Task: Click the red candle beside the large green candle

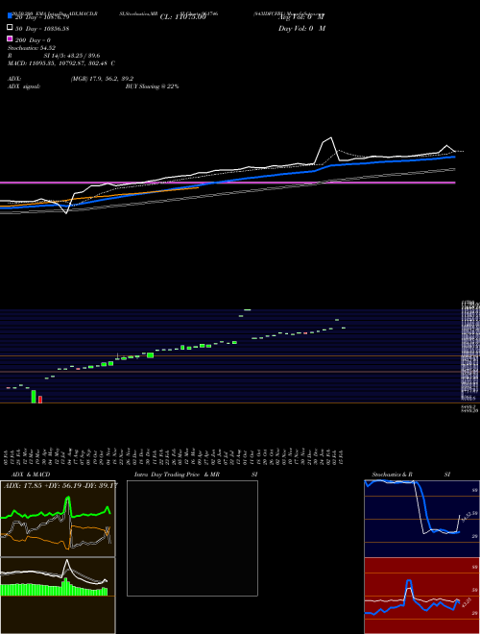Action: point(40,400)
